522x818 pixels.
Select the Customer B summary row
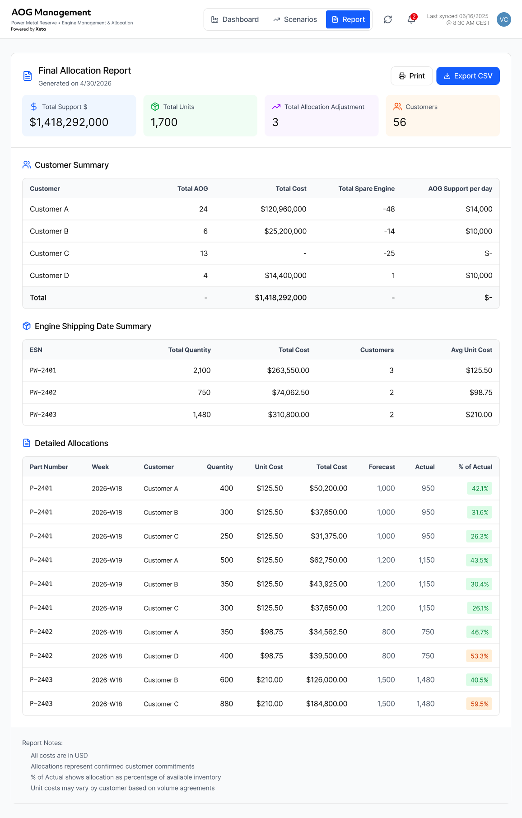point(261,231)
